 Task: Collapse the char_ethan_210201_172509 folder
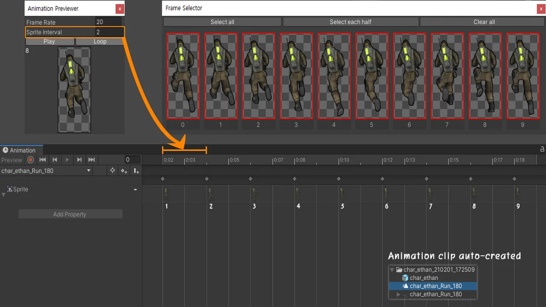(x=392, y=269)
